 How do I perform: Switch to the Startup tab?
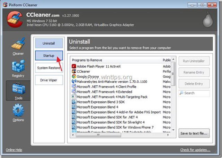click(x=49, y=56)
